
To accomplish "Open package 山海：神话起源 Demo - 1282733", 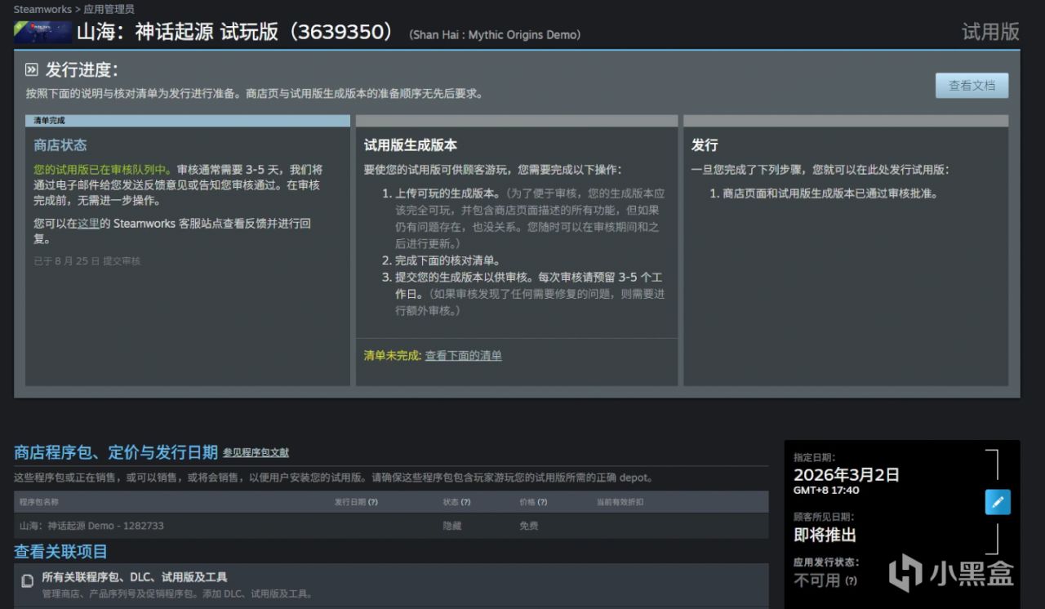I will (91, 526).
